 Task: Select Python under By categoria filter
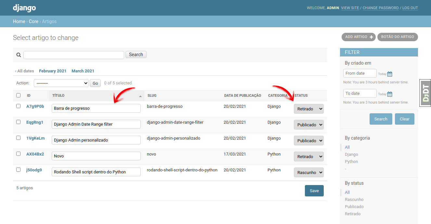point(351,162)
